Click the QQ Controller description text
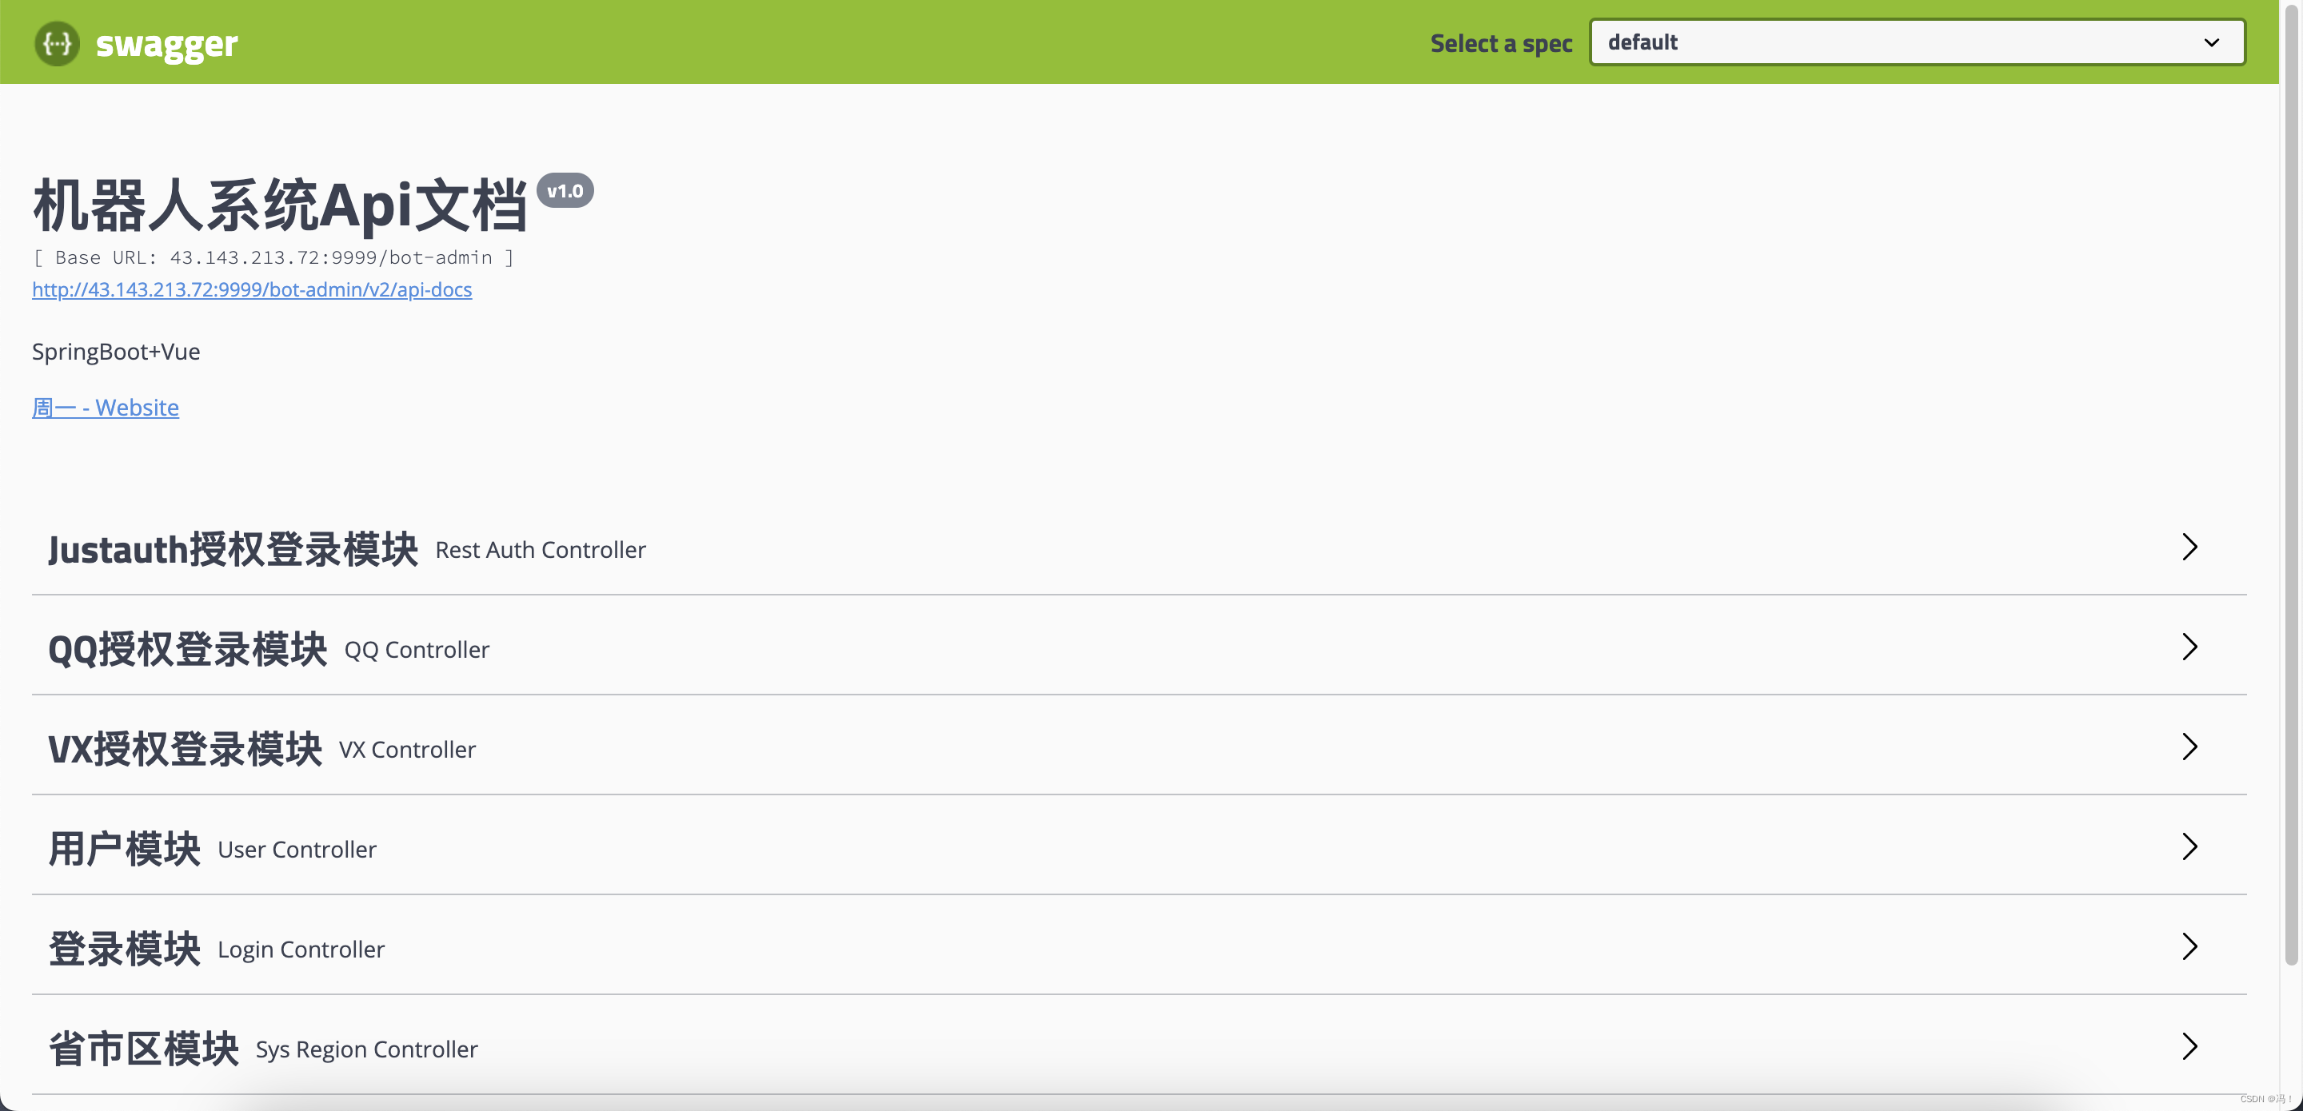 (x=417, y=650)
